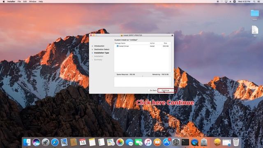
Task: Open the minimized window thumbnail in Dock
Action: coord(226,143)
